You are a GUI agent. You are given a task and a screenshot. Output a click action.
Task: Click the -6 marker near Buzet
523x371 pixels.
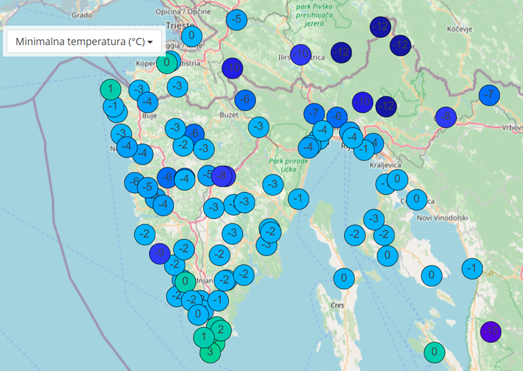click(245, 100)
